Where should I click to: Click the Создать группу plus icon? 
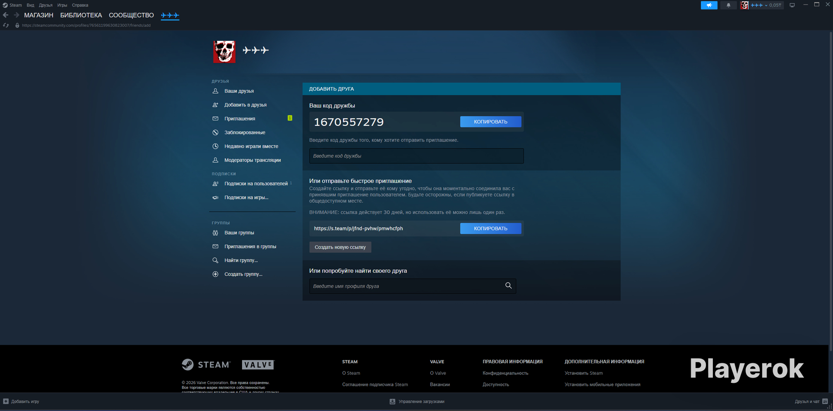coord(215,274)
